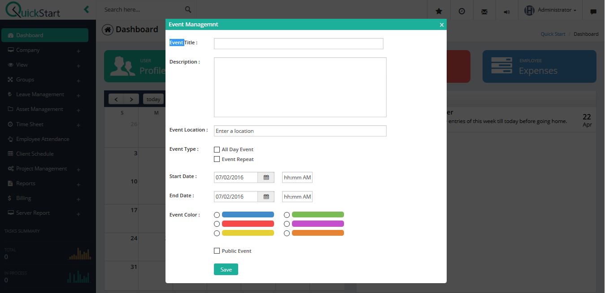Open the Quick Start breadcrumb link
The image size is (605, 293).
(x=553, y=34)
